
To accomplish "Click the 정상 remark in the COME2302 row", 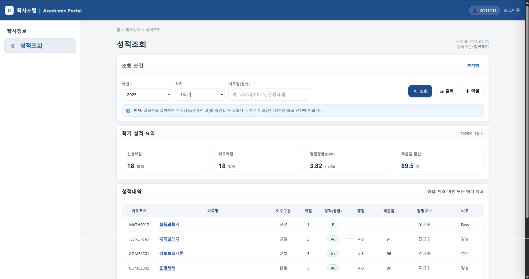I will point(465,268).
